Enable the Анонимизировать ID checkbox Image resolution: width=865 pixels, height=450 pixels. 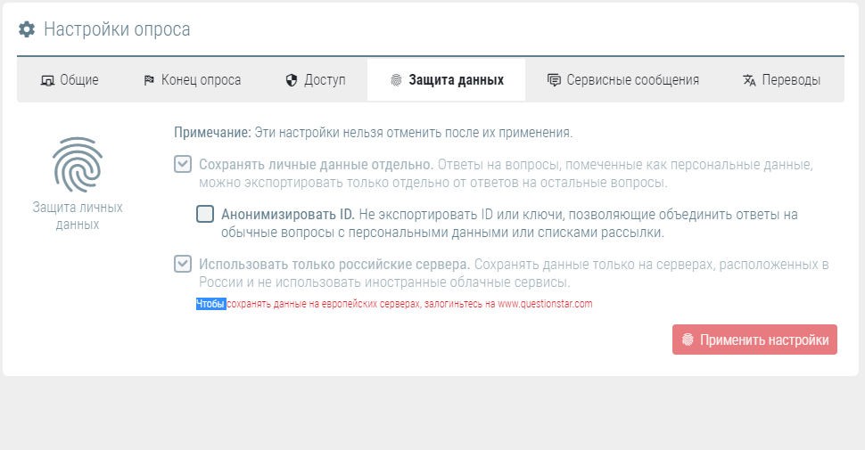(x=205, y=214)
